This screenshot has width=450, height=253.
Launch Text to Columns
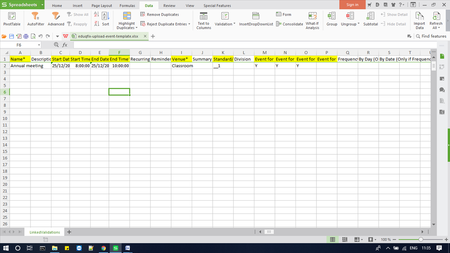(204, 21)
